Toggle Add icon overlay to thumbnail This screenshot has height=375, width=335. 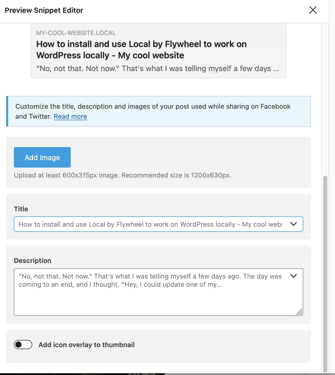tap(23, 345)
